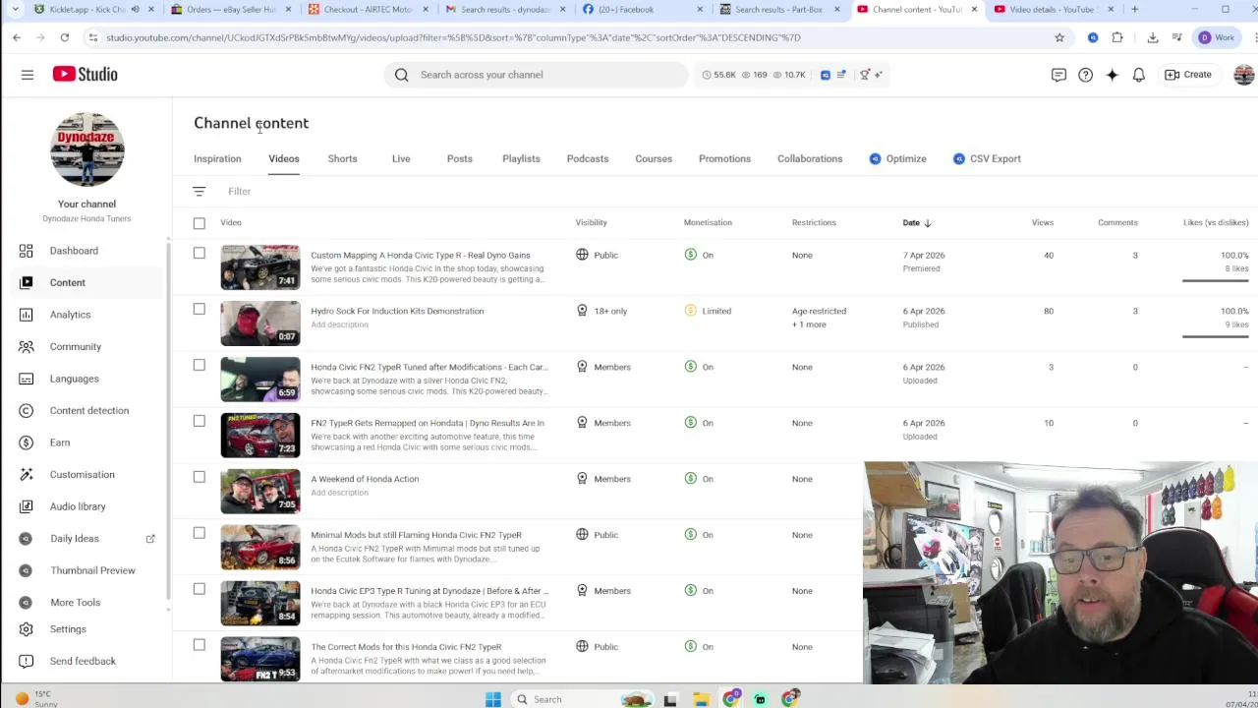Open the Windows Start menu
This screenshot has height=708, width=1258.
pyautogui.click(x=493, y=699)
